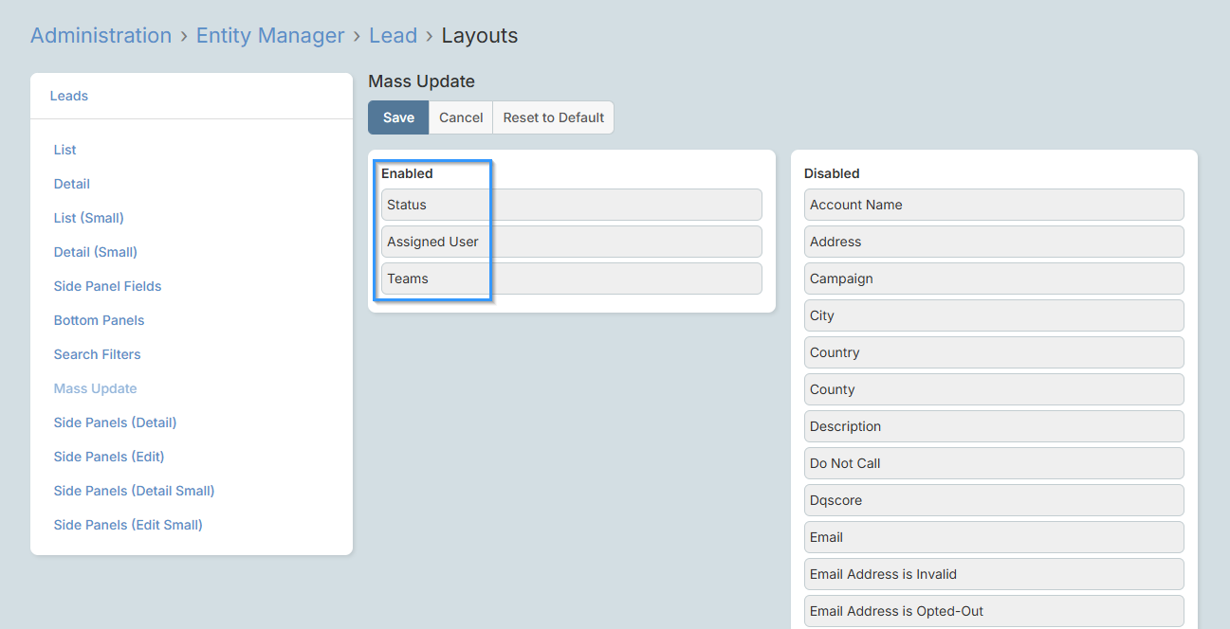Open Bottom Panels layout
The image size is (1230, 629).
[100, 320]
